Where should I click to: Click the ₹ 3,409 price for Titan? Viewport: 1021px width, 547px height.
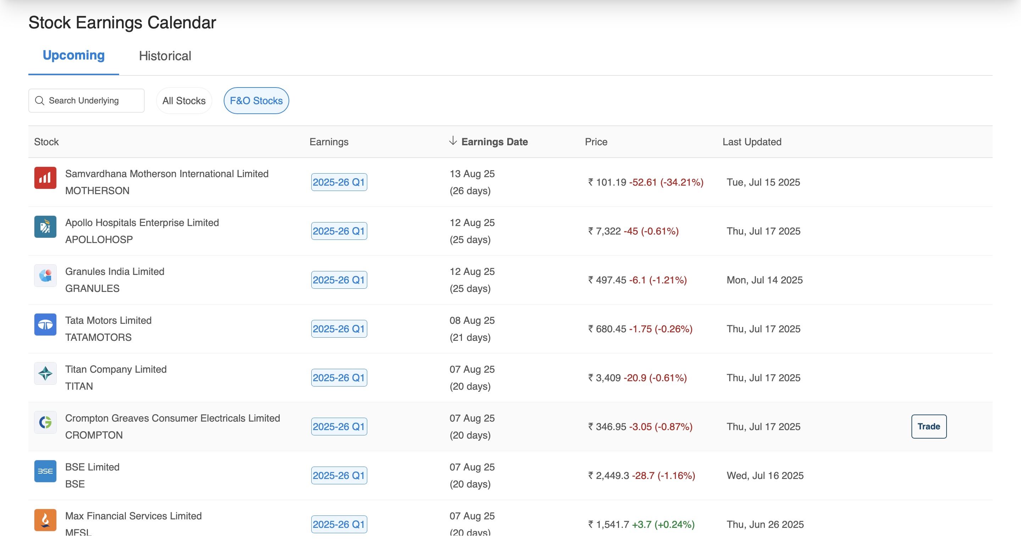point(604,378)
